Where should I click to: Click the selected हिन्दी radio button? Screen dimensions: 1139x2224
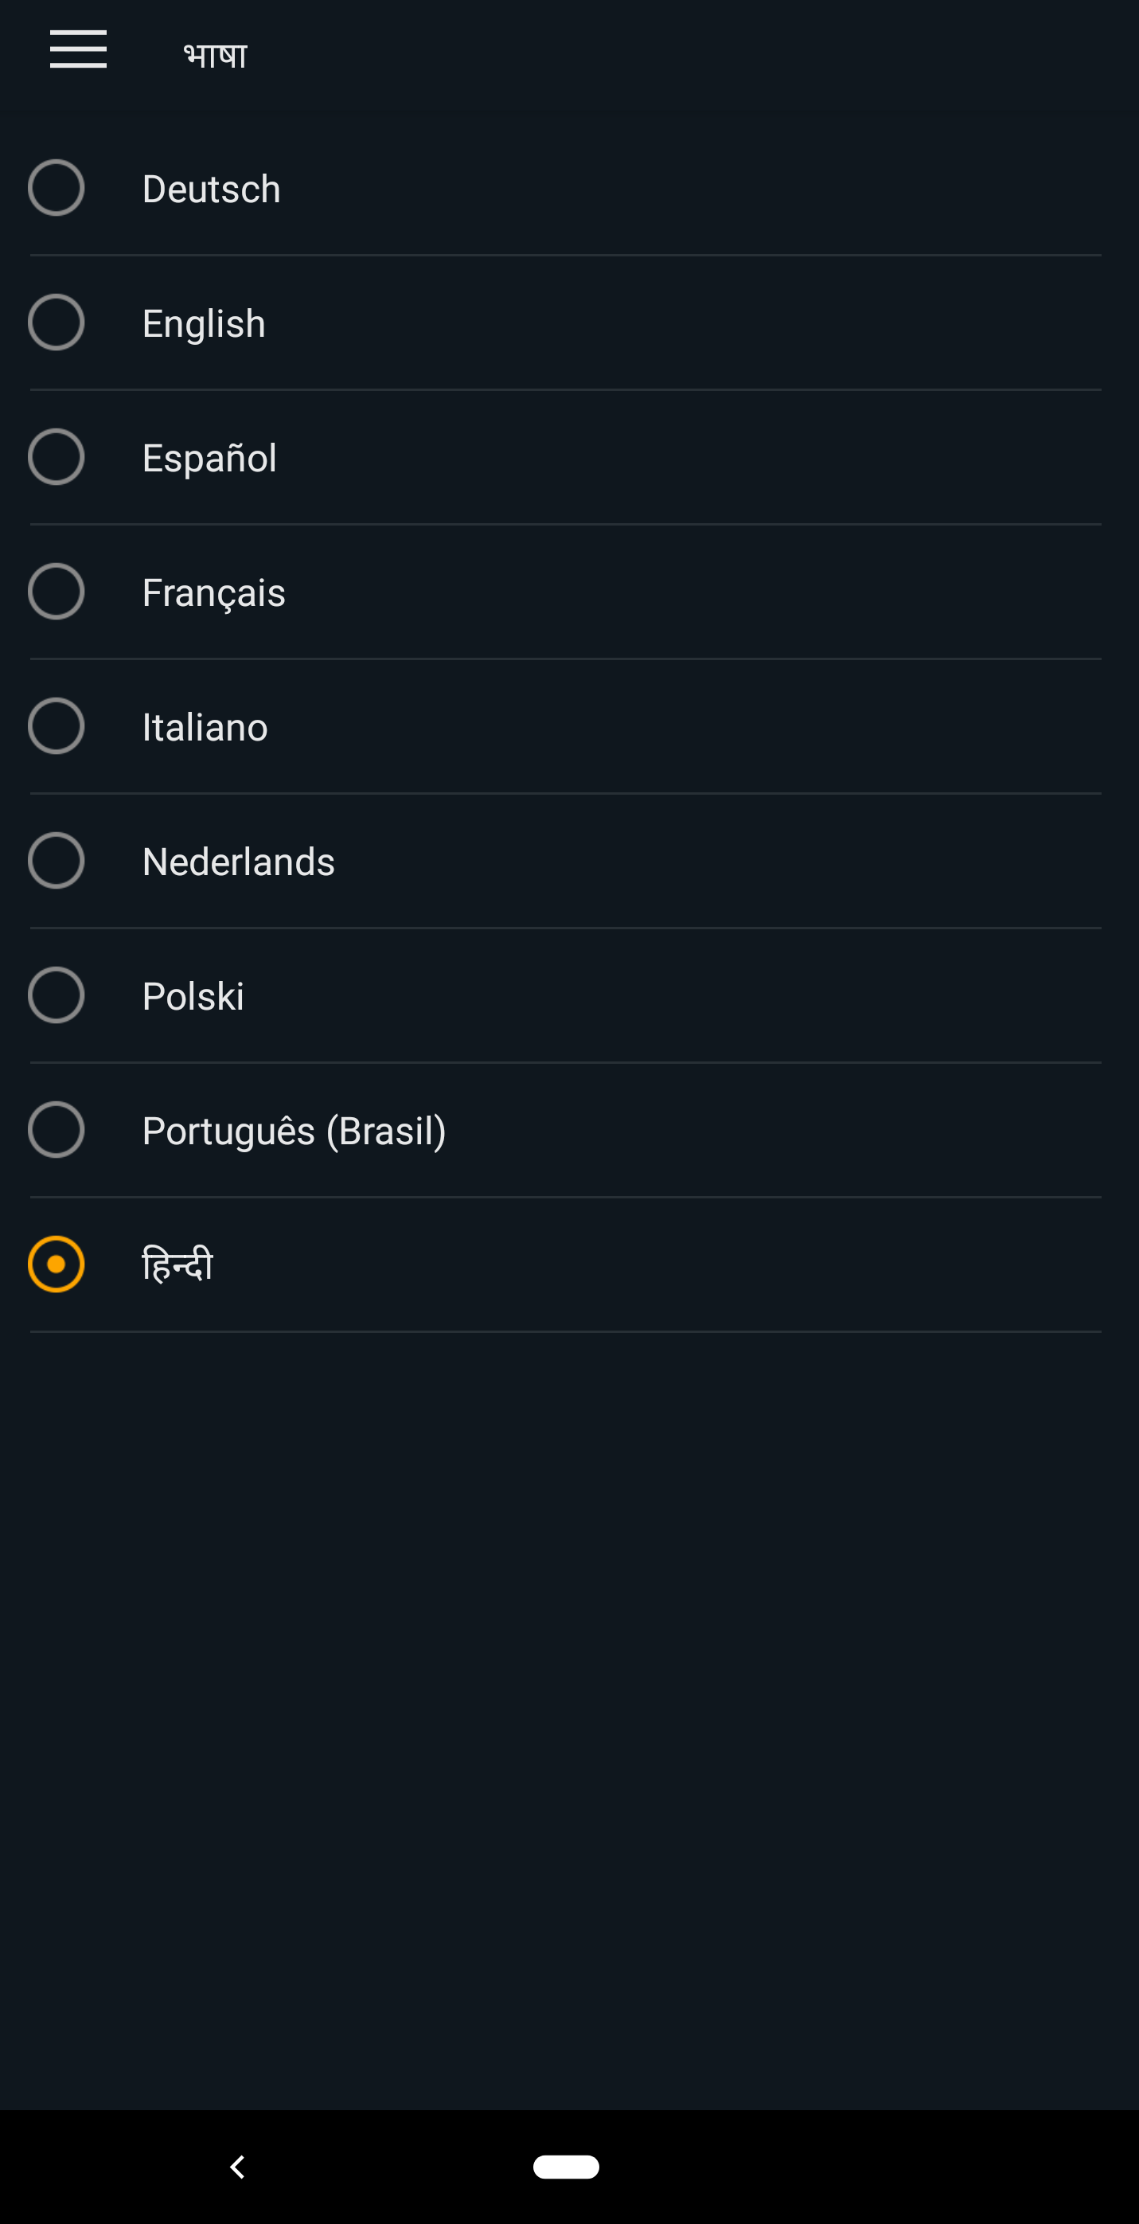pos(56,1264)
